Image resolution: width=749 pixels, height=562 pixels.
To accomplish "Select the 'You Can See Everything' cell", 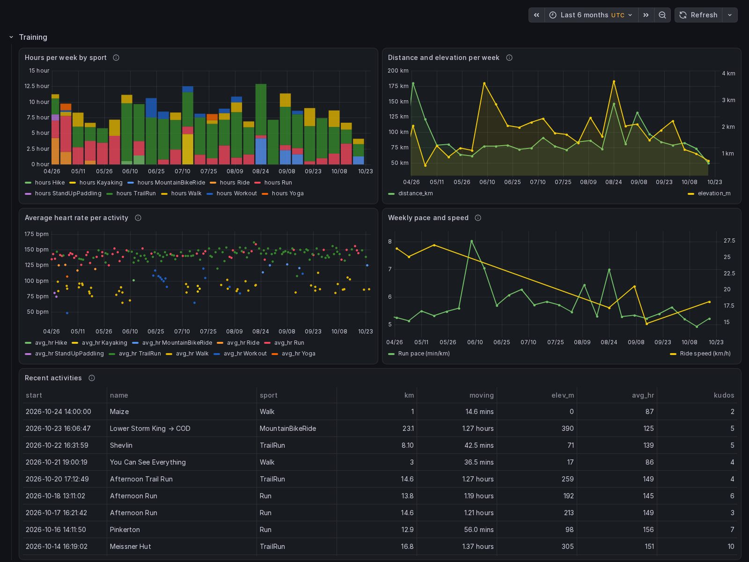I will (x=182, y=462).
